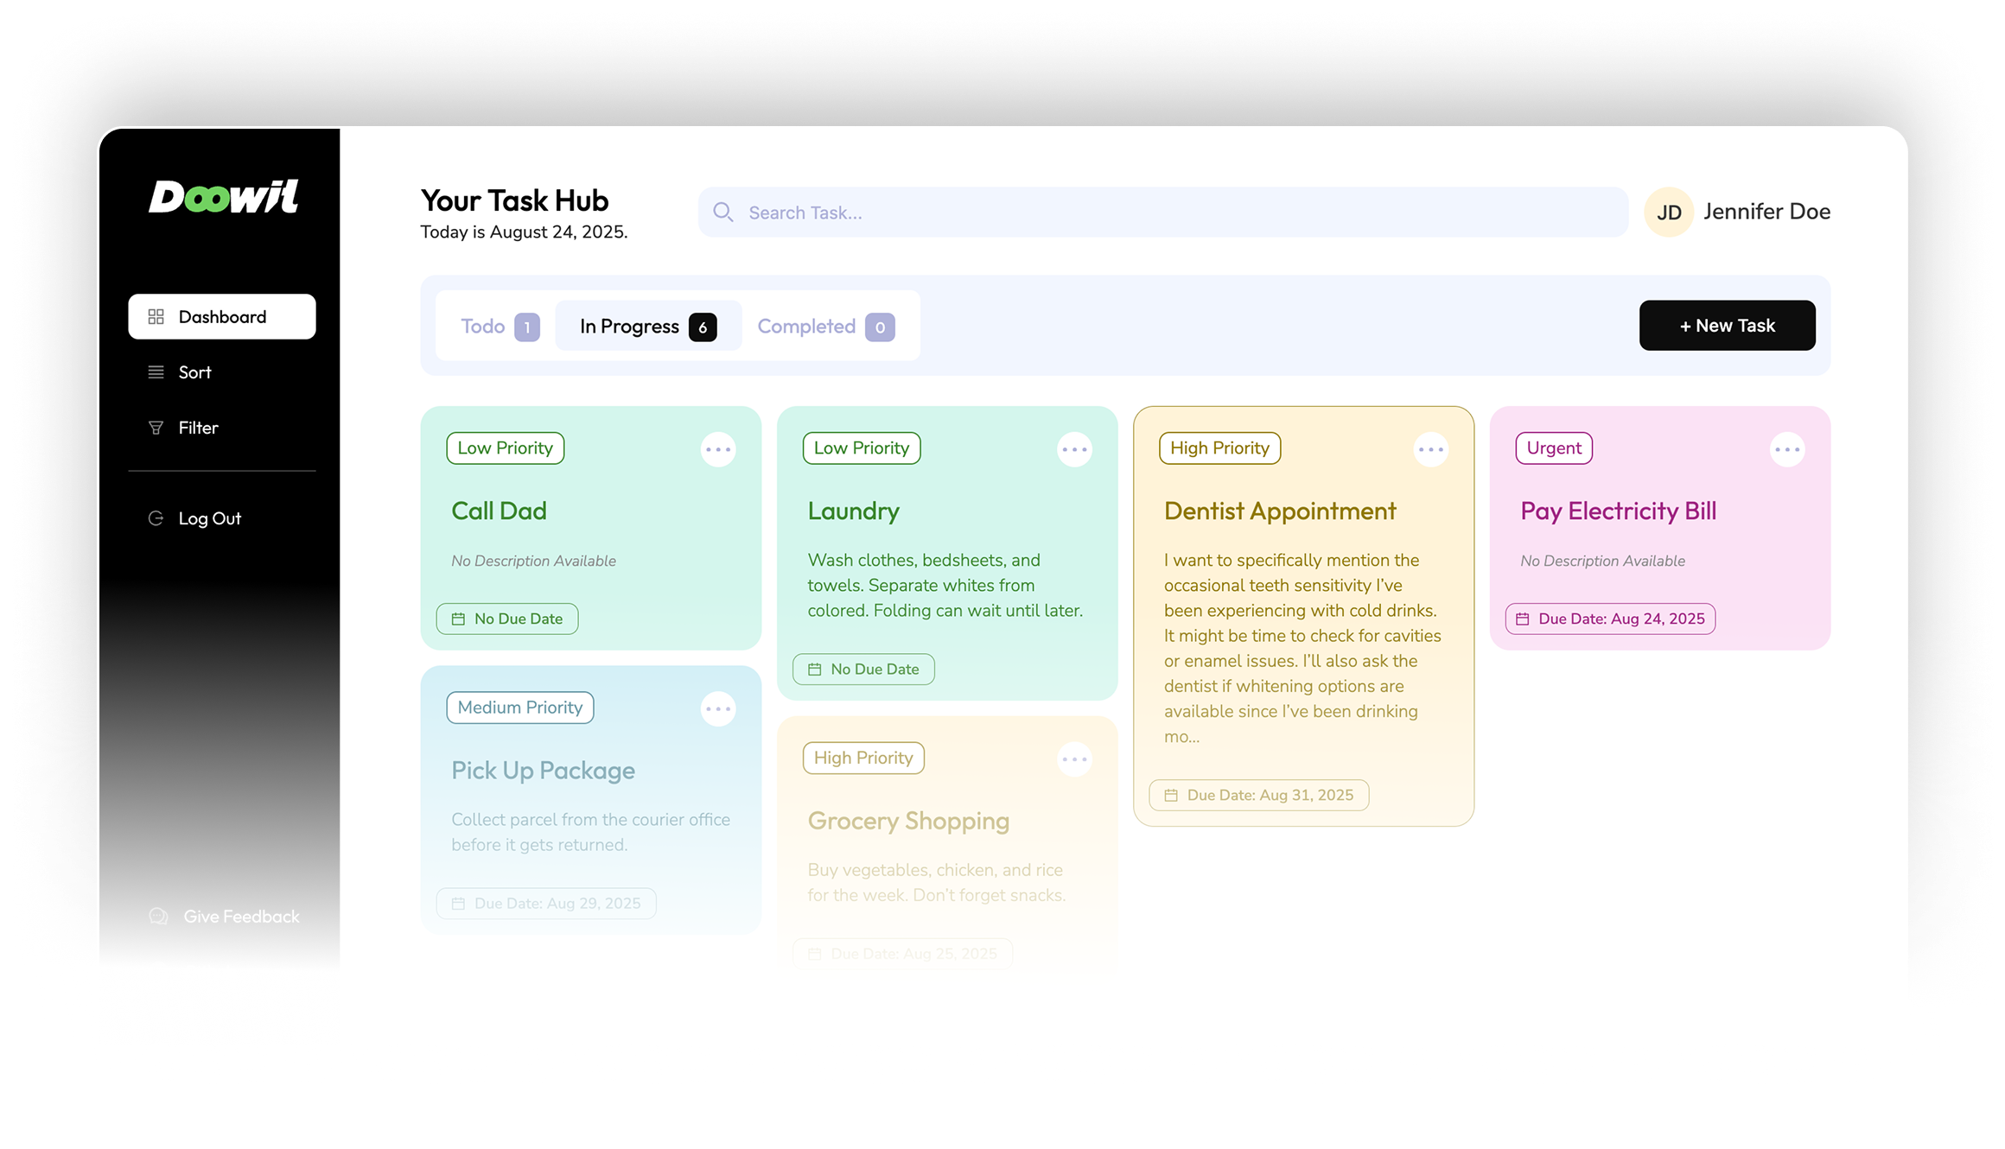Click the Due Date: Aug 24, 2025 badge
Viewport: 2005px width, 1149px height.
pos(1610,619)
